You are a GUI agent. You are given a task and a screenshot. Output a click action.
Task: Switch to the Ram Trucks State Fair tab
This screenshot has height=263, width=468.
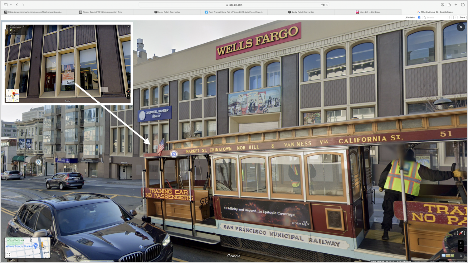click(x=234, y=12)
